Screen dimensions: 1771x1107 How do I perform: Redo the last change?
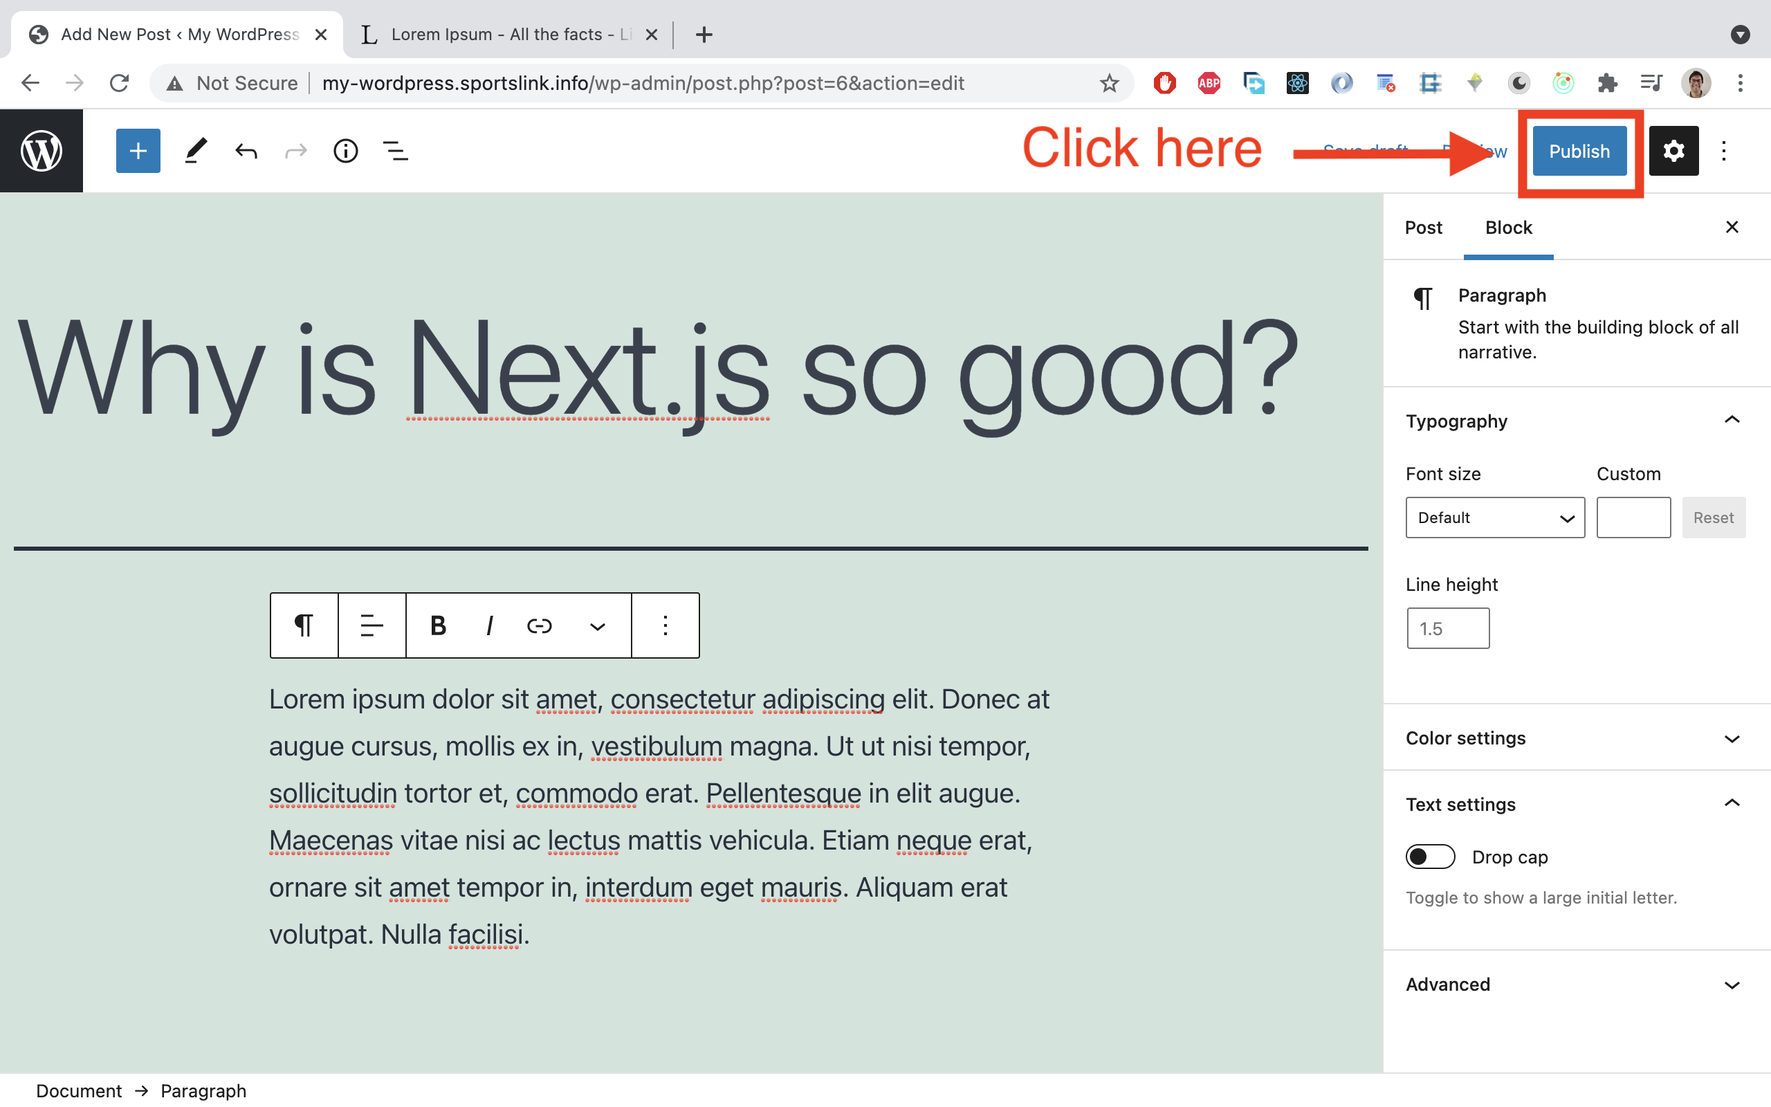[295, 151]
